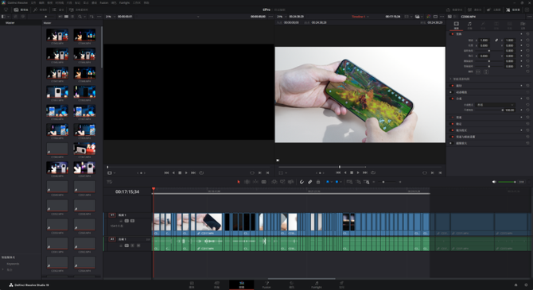Click the Full extent zoom icon
Screen dimensions: 533x290
pyautogui.click(x=349, y=182)
